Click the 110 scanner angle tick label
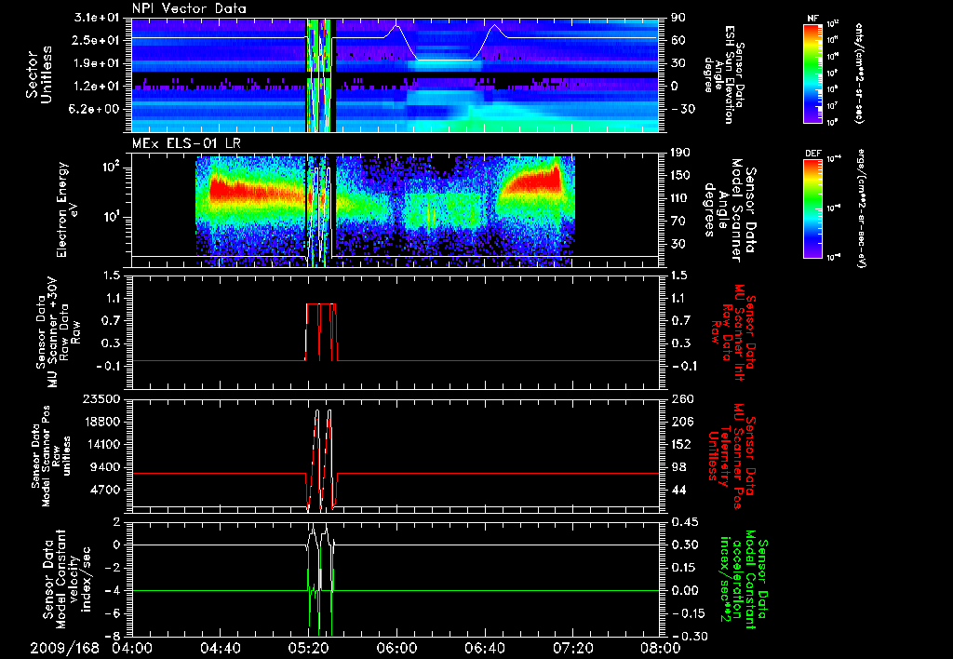This screenshot has width=953, height=659. click(680, 198)
